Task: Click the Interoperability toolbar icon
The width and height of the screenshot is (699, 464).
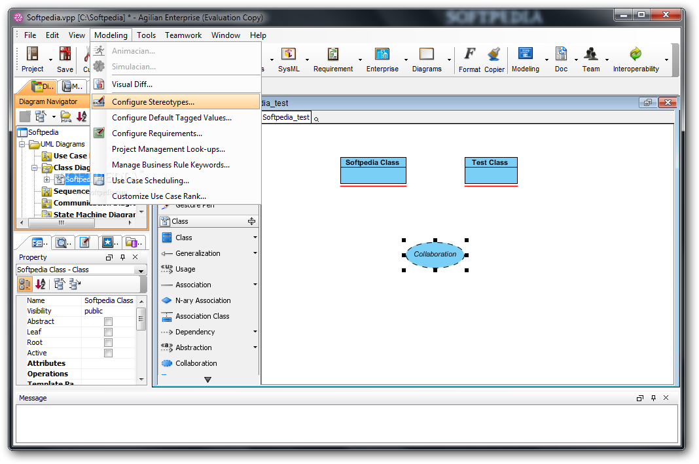Action: 636,54
